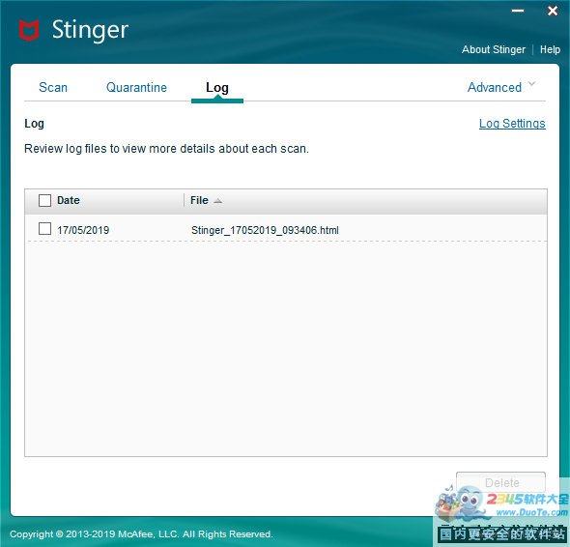Click the Delete button
Viewport: 570px width, 547px height.
coord(501,482)
